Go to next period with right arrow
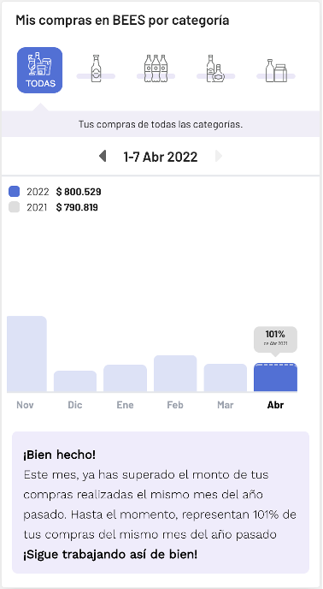This screenshot has width=323, height=589. tap(219, 157)
